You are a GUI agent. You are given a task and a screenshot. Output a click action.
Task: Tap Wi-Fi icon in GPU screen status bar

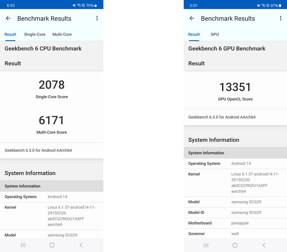(x=263, y=5)
